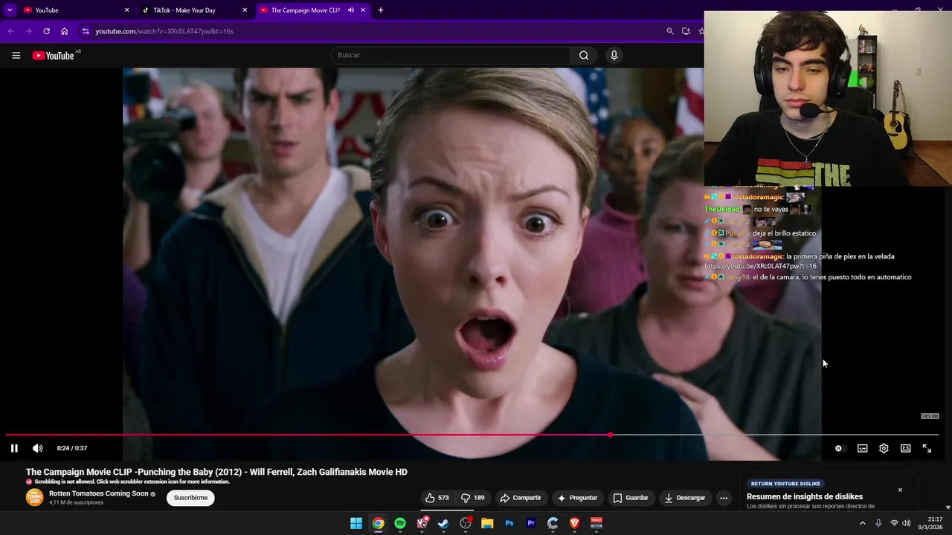Open the three-dot more actions menu

[x=724, y=498]
